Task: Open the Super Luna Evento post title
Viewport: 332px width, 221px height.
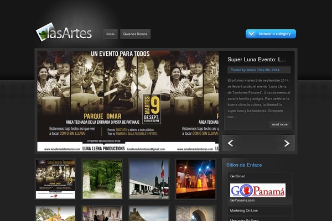Action: click(257, 60)
